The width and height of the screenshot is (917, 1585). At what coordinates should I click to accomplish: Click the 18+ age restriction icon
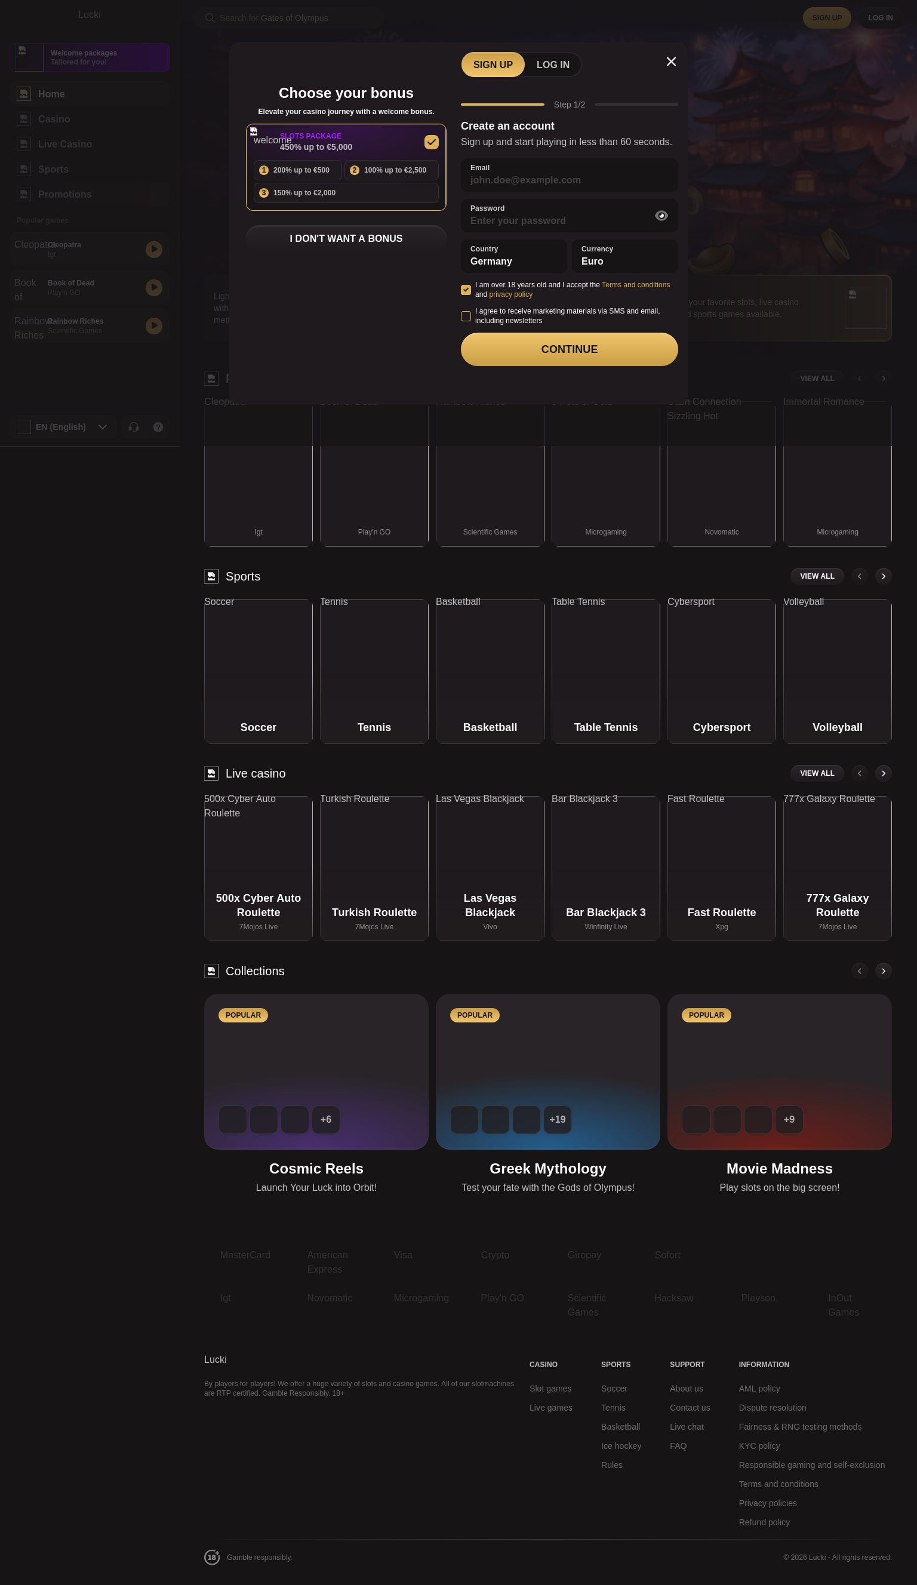[x=212, y=1557]
